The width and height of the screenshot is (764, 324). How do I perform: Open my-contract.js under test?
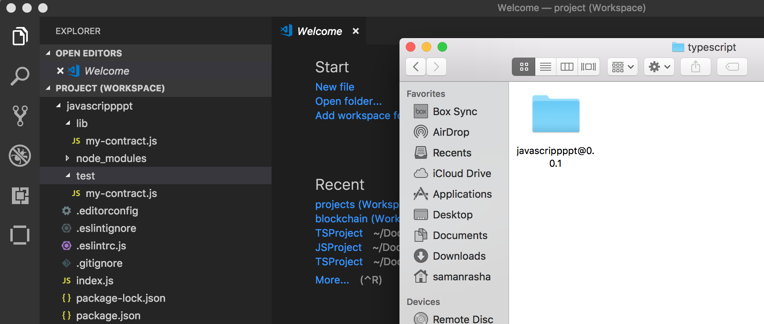click(156, 193)
